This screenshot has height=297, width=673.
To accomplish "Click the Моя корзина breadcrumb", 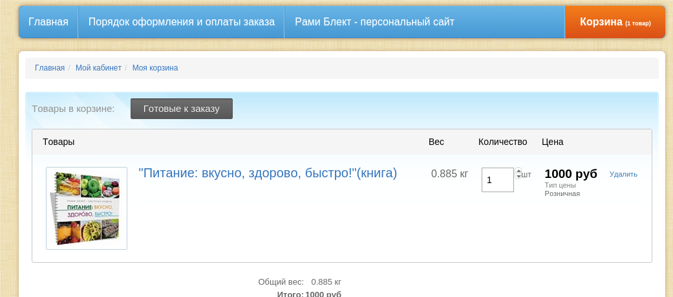I will tap(155, 68).
